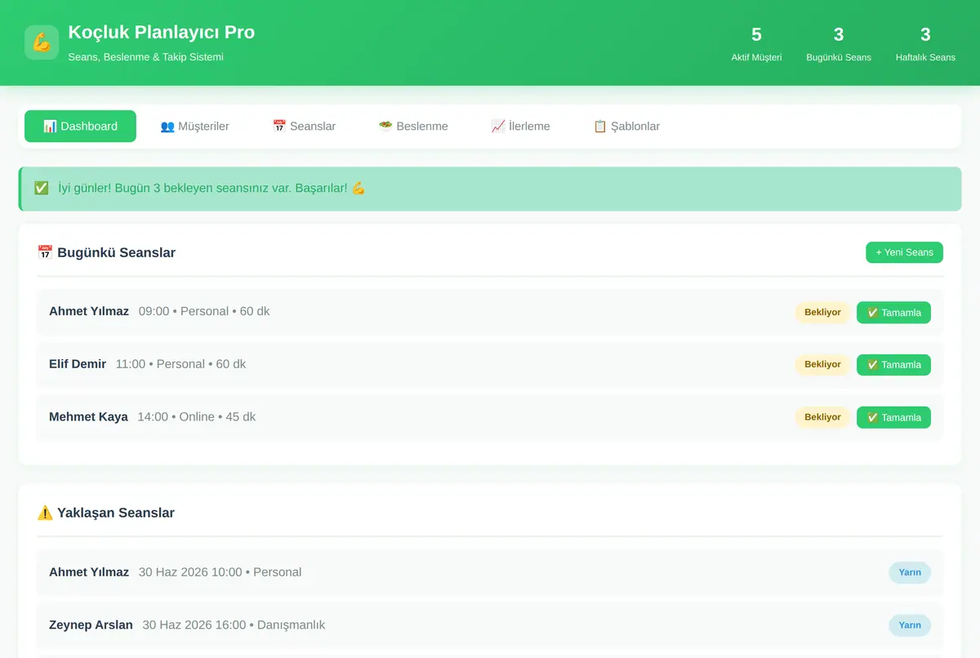This screenshot has width=980, height=658.
Task: Click Bekliyor badge on Elif Demir's row
Action: pyautogui.click(x=822, y=365)
